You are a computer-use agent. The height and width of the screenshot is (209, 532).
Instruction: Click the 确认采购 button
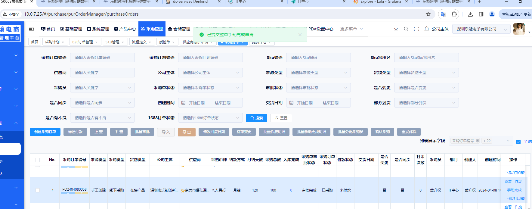(382, 132)
